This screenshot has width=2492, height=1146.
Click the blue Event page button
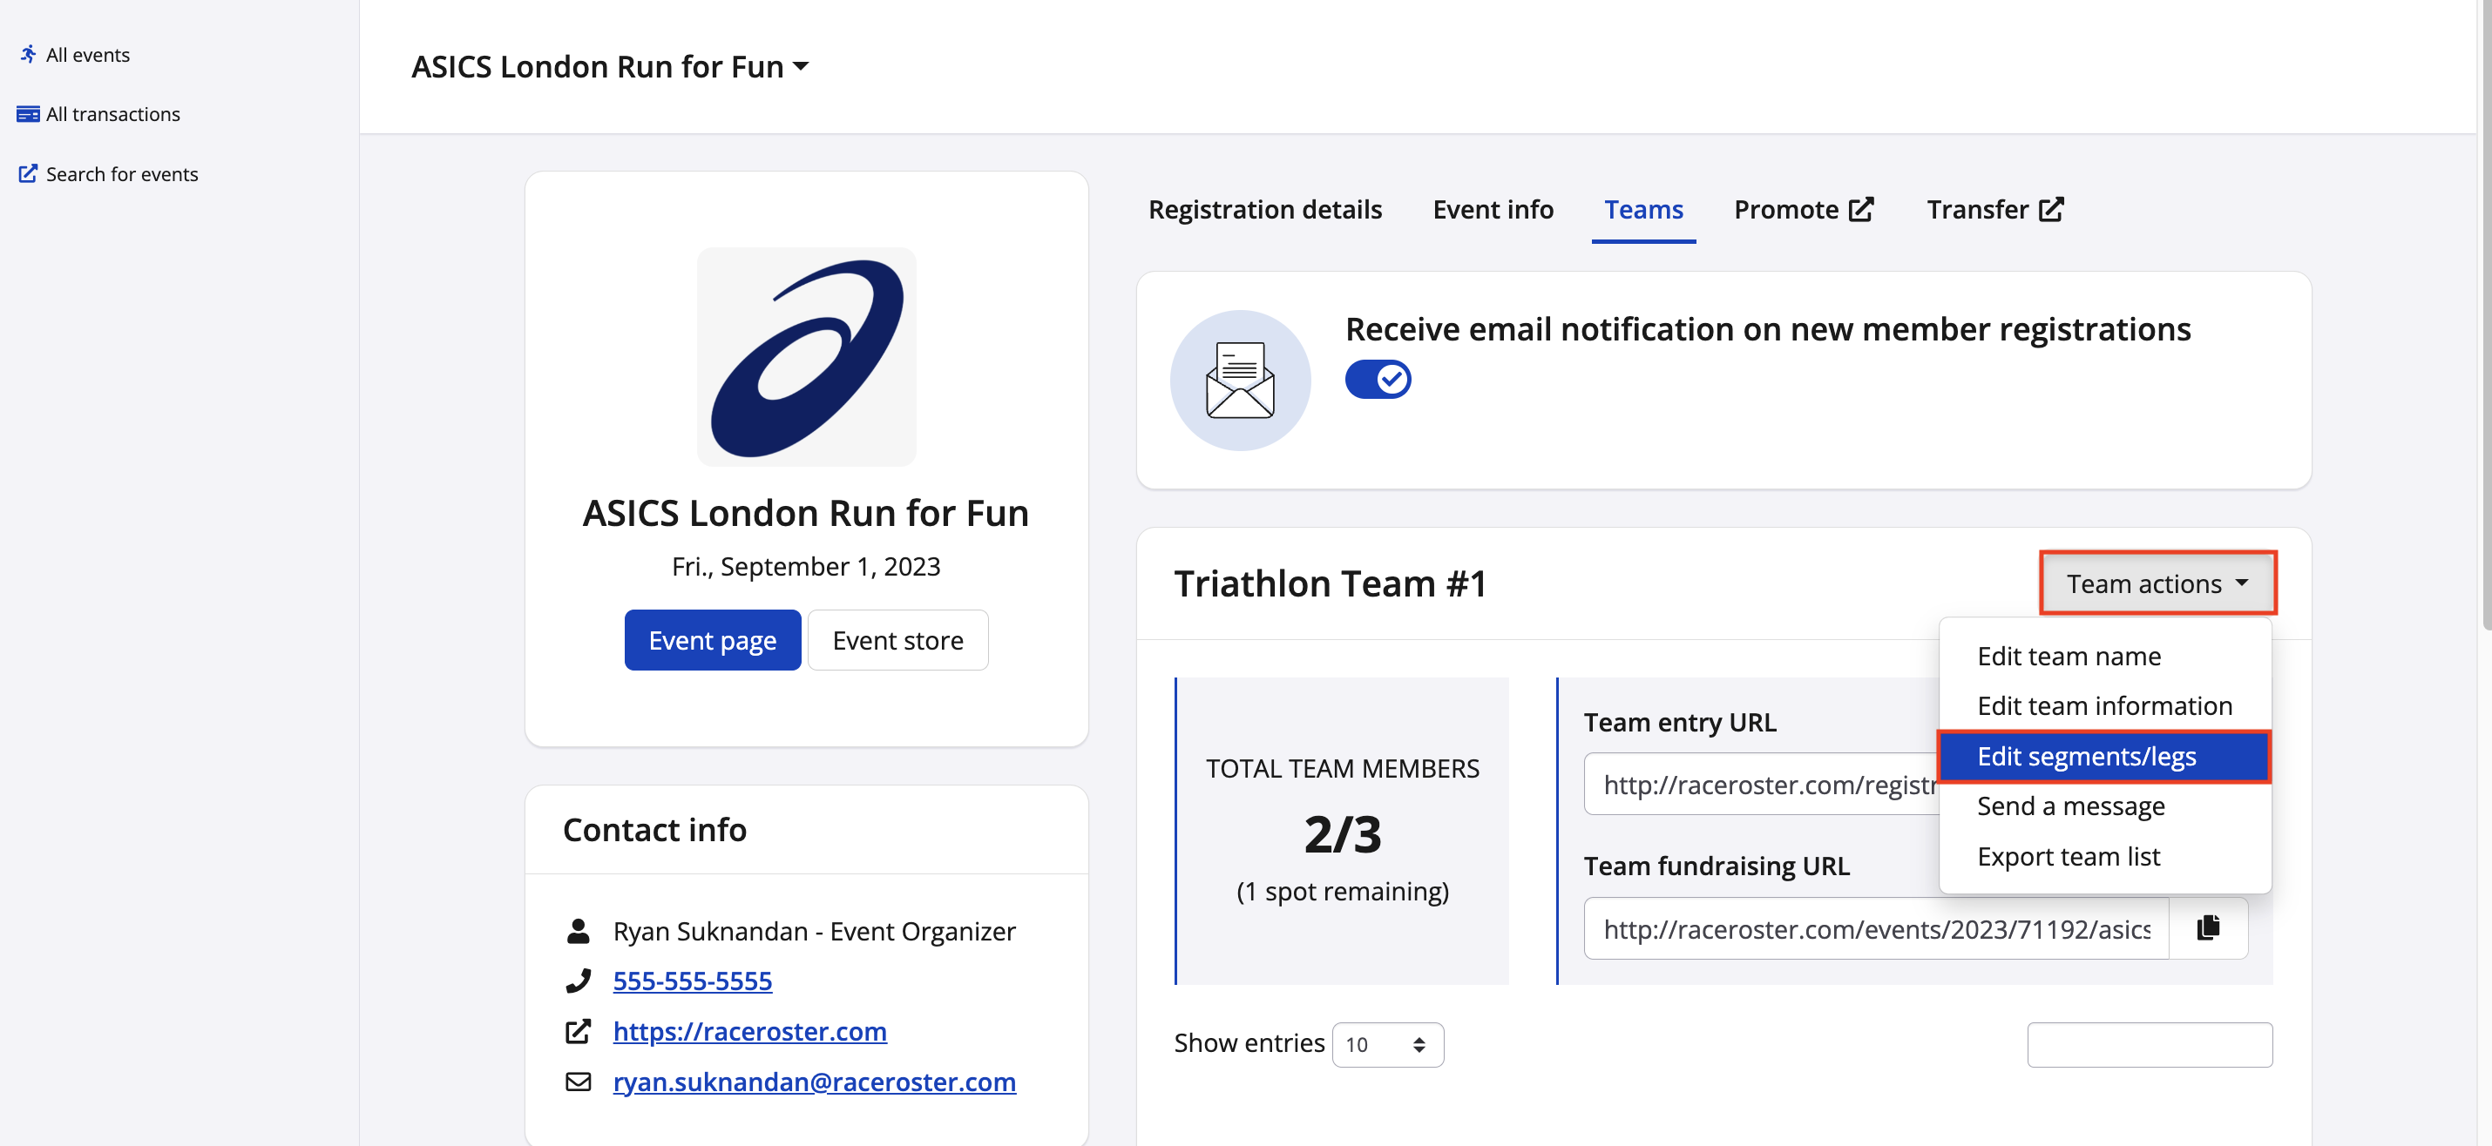pos(712,640)
